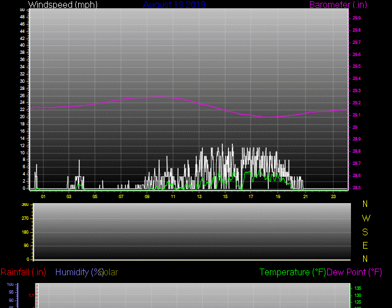
Task: Click the magenta Dew Point (°F) legend label
Action: [354, 272]
